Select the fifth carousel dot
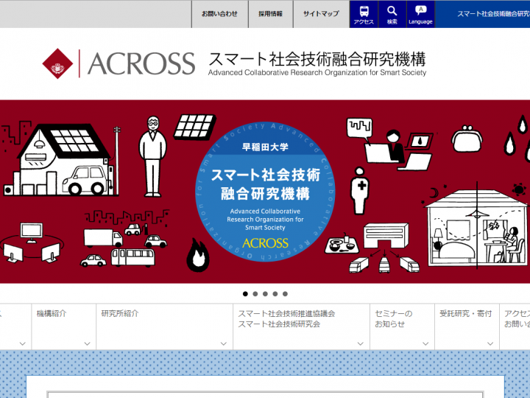 (286, 294)
